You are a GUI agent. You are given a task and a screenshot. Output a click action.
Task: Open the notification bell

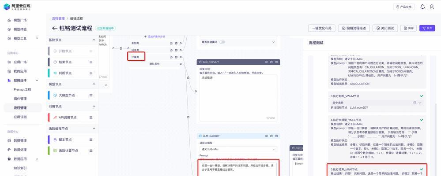pyautogui.click(x=422, y=7)
